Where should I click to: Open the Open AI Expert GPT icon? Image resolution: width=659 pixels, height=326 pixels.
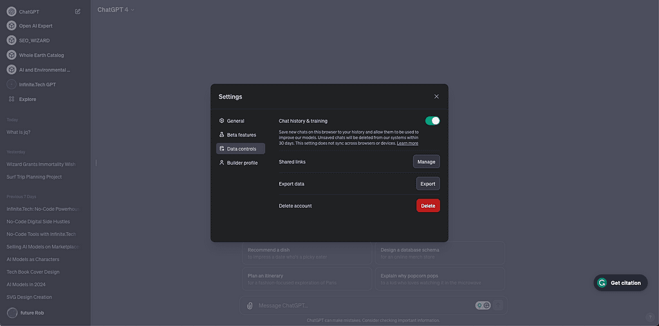point(12,26)
